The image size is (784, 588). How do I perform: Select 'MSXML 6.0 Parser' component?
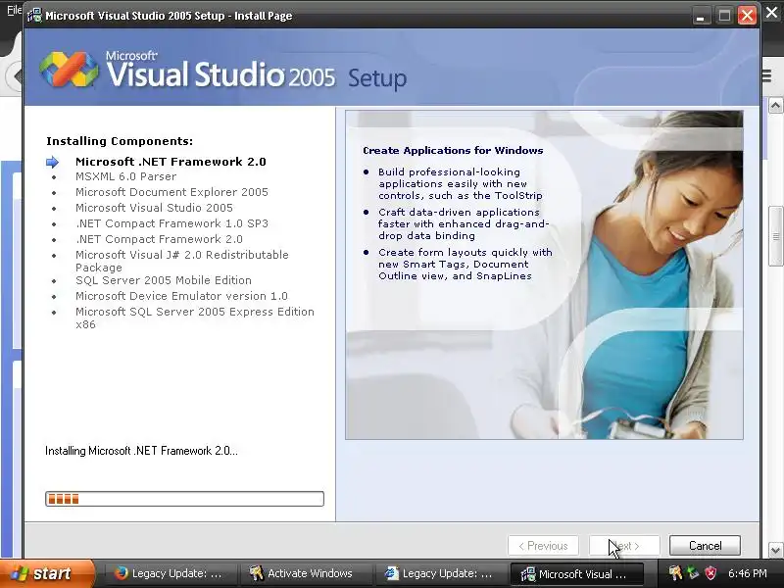[x=126, y=176]
